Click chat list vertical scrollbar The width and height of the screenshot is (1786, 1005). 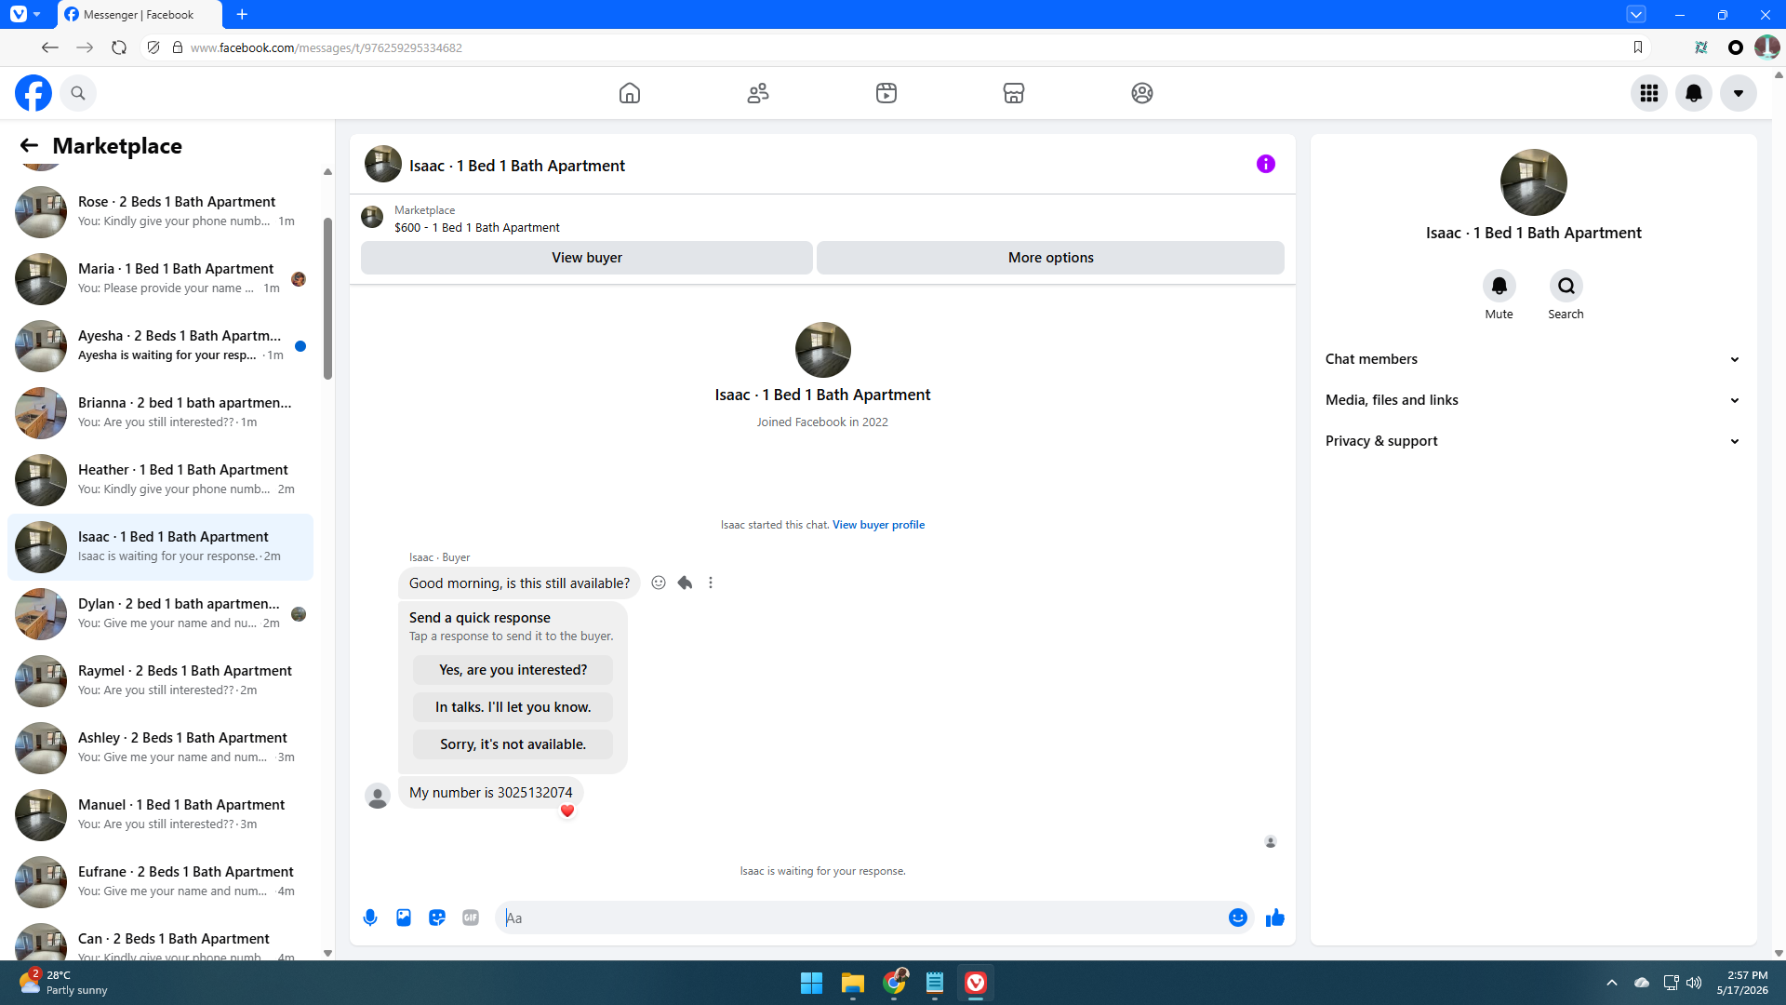tap(327, 298)
